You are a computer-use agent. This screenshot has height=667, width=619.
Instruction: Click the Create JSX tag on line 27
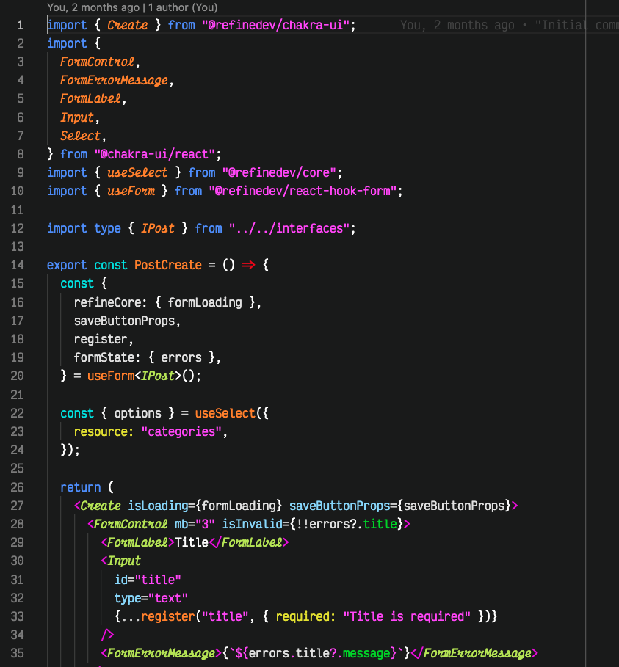tap(101, 506)
